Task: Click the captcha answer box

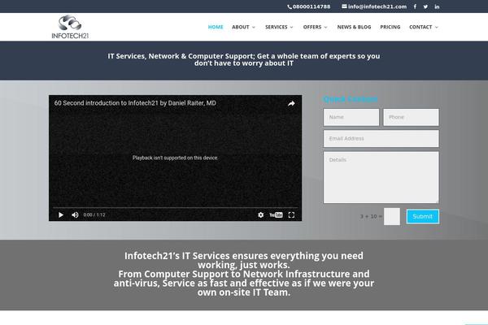Action: coord(392,216)
